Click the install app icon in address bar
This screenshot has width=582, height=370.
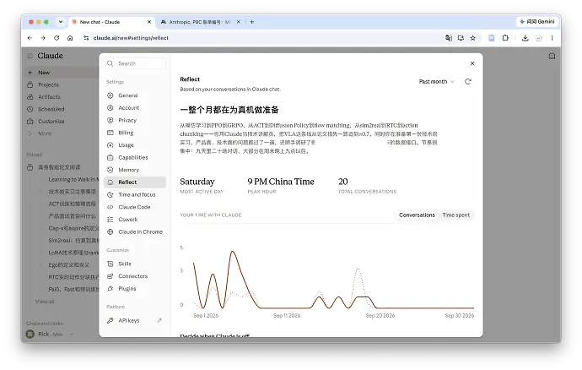pyautogui.click(x=461, y=38)
